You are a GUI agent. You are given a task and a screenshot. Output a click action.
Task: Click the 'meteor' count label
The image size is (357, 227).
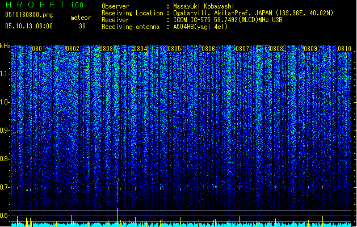click(x=81, y=18)
